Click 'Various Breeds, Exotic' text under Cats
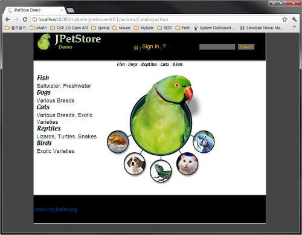302x235 pixels. [65, 115]
